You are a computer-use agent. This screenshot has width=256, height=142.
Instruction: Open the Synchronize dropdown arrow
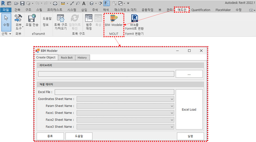32,3
